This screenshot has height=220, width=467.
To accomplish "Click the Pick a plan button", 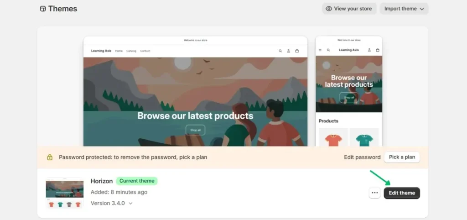I will pyautogui.click(x=402, y=157).
